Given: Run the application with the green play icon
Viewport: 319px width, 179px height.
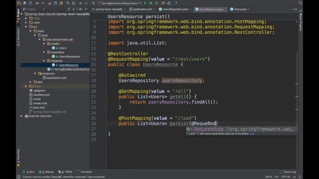Looking at the screenshot, I should [x=145, y=3].
